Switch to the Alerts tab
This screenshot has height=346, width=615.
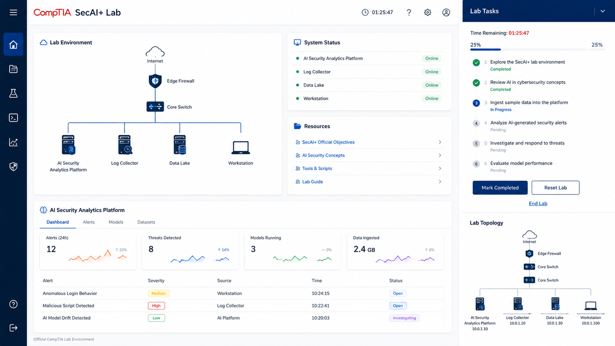point(89,222)
